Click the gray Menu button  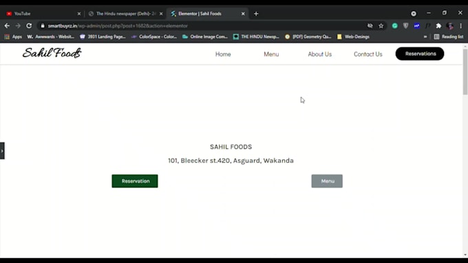(x=327, y=181)
